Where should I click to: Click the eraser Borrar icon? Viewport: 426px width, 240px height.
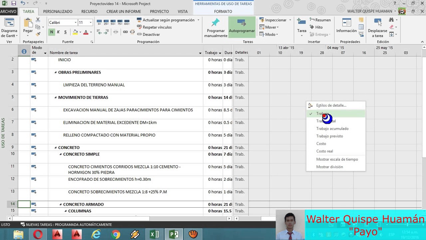click(391, 27)
